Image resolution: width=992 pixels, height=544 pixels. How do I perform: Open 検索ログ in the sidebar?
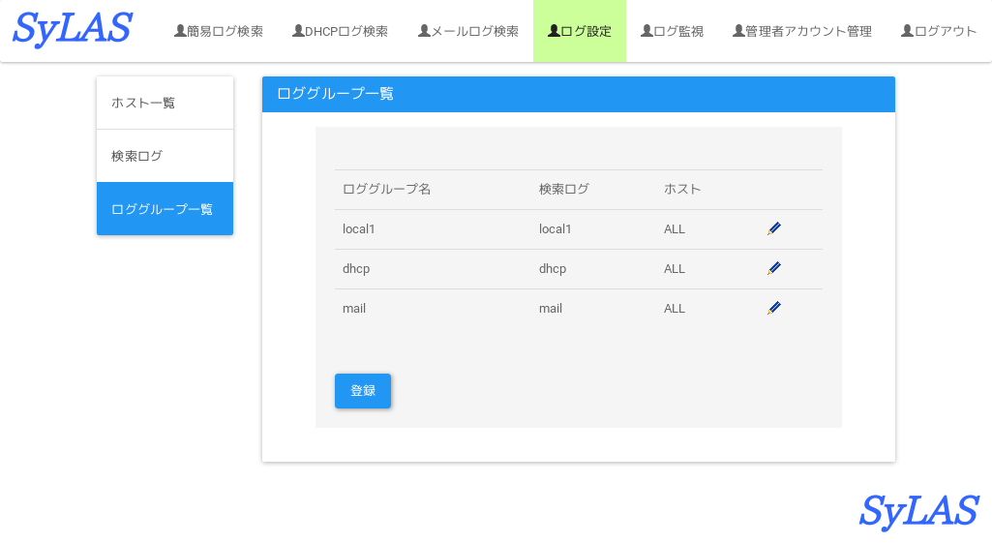(x=165, y=156)
